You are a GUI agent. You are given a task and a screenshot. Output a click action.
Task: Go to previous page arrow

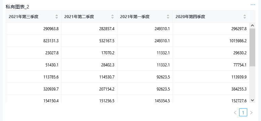235,113
